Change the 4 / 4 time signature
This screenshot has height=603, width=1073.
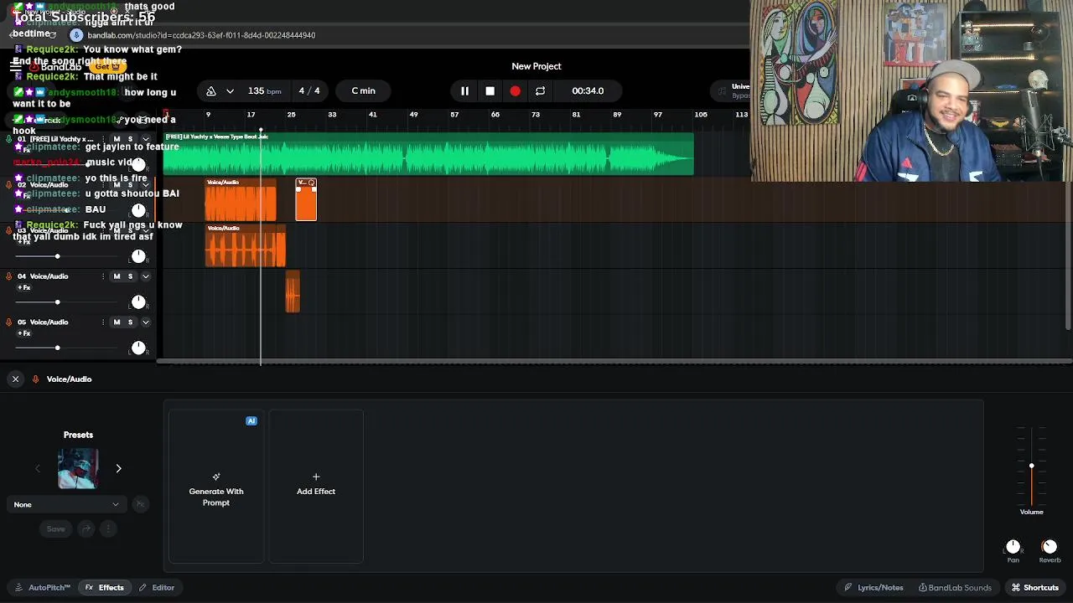click(309, 90)
